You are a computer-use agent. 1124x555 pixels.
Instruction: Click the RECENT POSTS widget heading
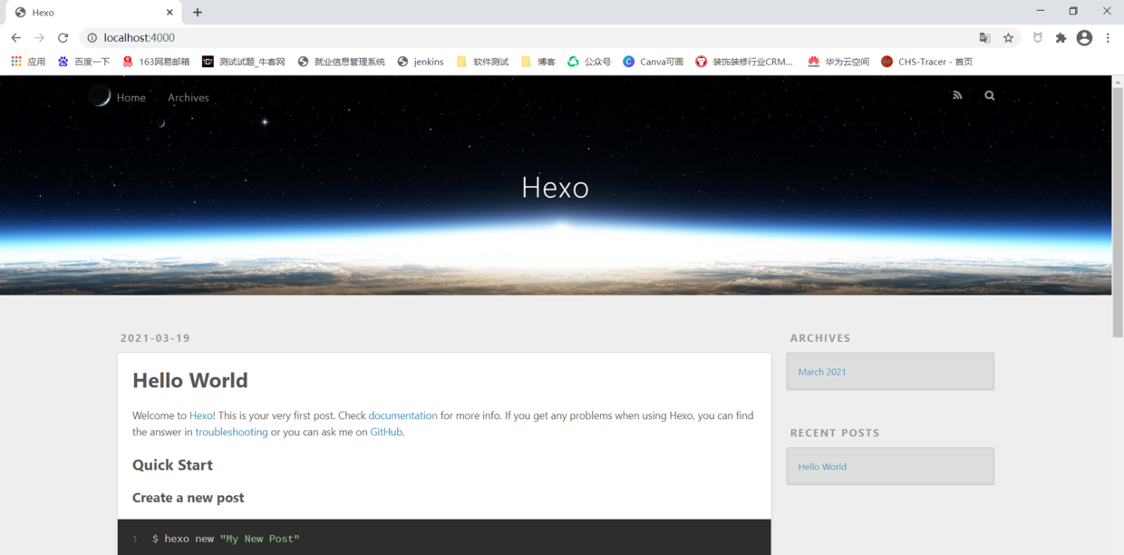[835, 433]
